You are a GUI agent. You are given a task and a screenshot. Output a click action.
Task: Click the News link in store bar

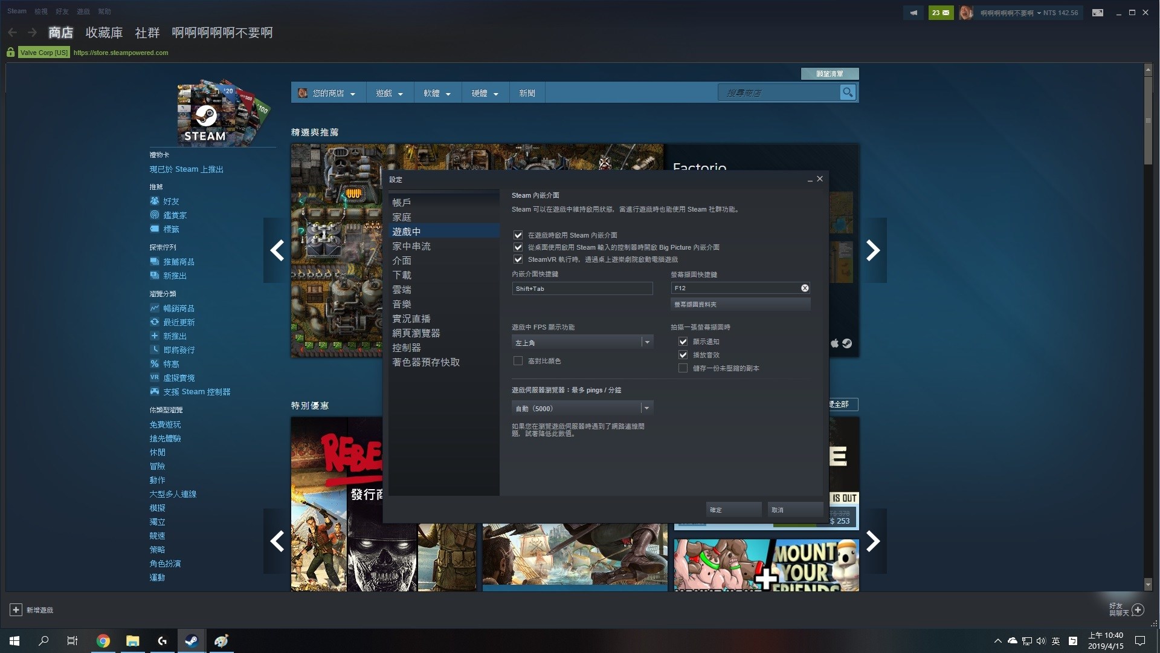[x=527, y=93]
